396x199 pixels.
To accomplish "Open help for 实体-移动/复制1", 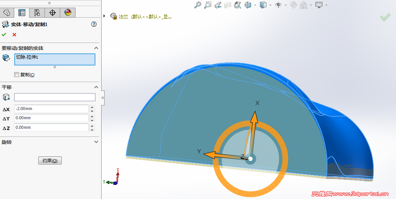I will (x=94, y=24).
